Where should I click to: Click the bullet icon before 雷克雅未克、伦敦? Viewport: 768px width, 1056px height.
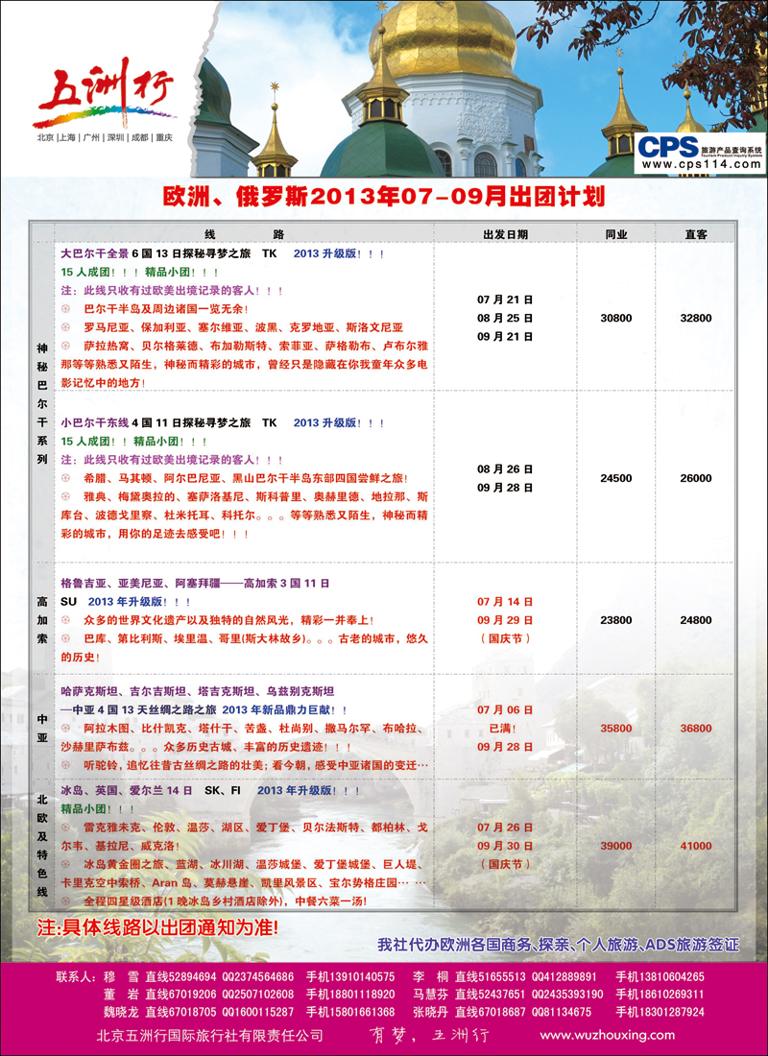(66, 827)
